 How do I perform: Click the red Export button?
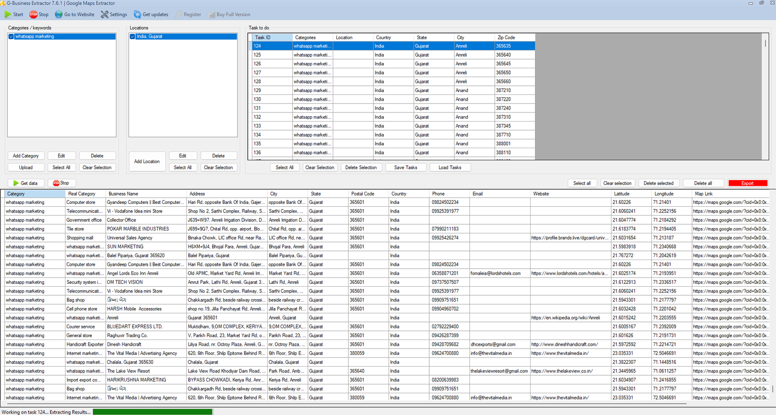coord(747,183)
